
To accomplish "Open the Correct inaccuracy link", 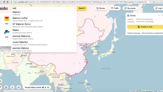I will [x=134, y=33].
